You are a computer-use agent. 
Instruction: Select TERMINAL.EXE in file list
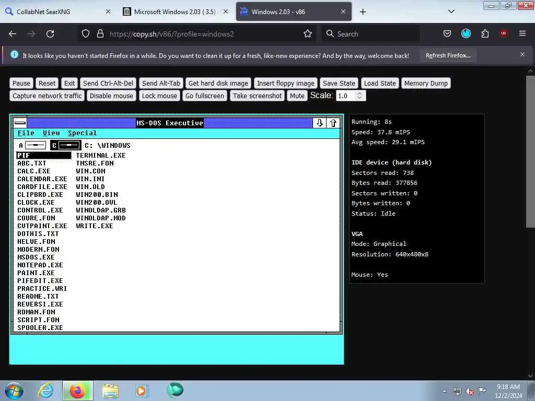[101, 156]
